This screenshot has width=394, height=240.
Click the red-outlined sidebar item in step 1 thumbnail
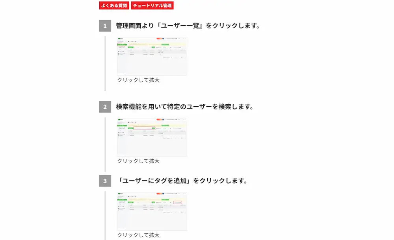[121, 44]
